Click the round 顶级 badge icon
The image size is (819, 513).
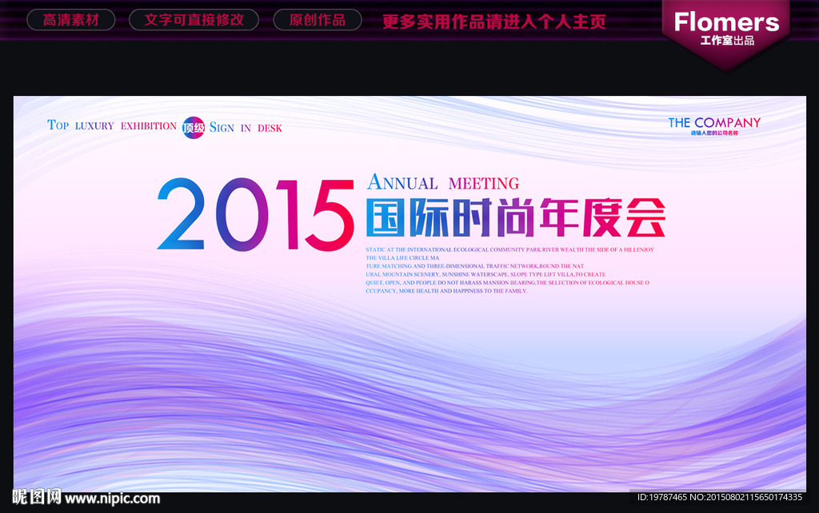pyautogui.click(x=194, y=127)
